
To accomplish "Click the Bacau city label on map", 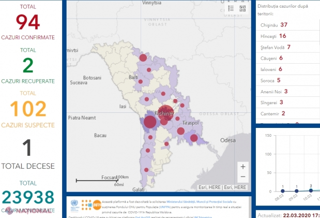I will tap(100, 135).
